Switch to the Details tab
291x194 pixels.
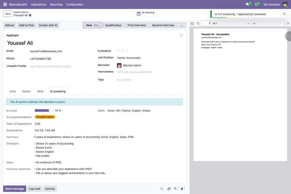pos(26,91)
